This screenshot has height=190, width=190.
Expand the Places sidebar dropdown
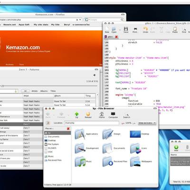coord(49,128)
